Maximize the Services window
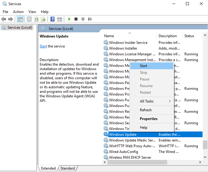The width and height of the screenshot is (208, 172). click(187, 4)
